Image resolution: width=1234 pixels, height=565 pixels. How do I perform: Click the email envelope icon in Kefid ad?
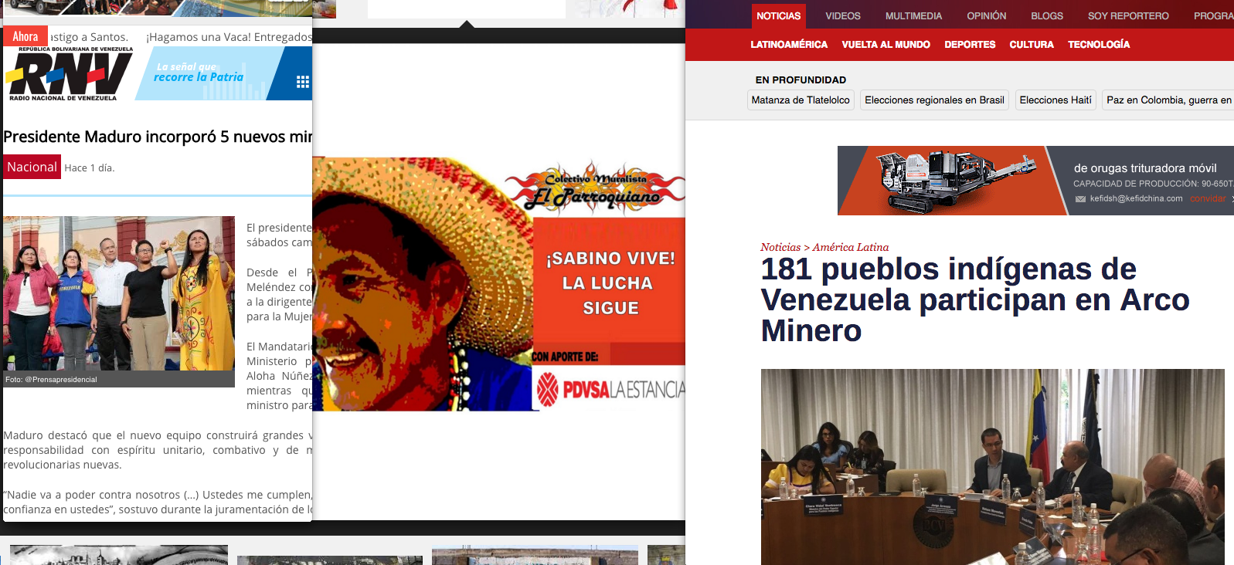(x=1080, y=199)
